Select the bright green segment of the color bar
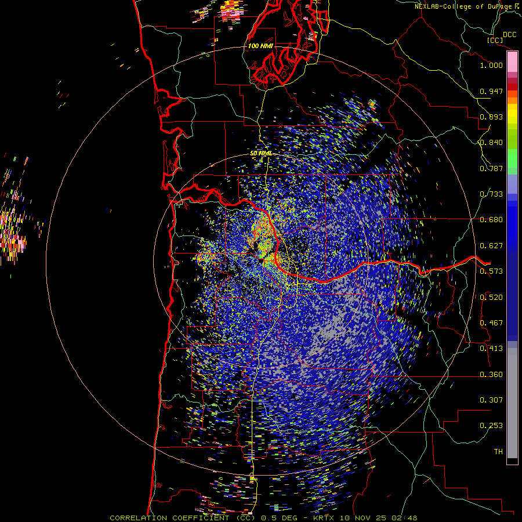Image resolution: width=522 pixels, height=522 pixels. (x=512, y=158)
